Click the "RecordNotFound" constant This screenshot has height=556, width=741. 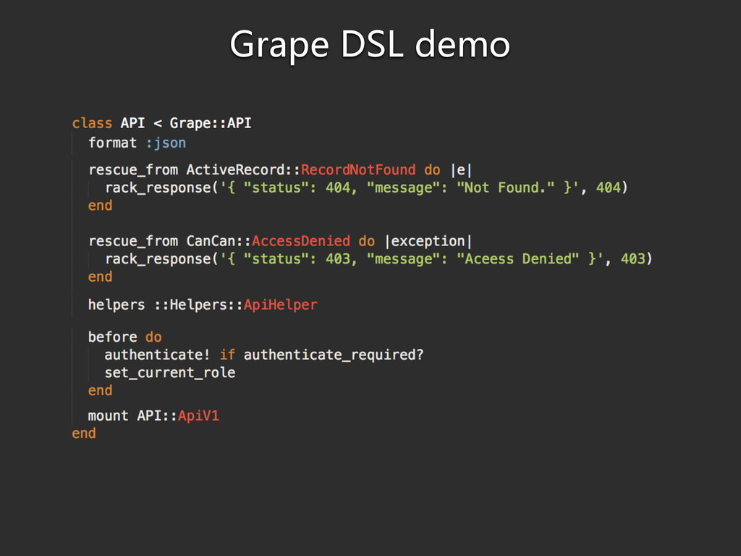(358, 169)
